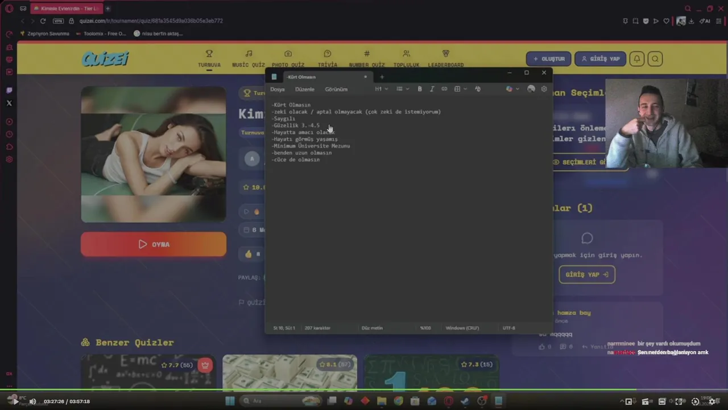Image resolution: width=728 pixels, height=410 pixels.
Task: Seek on the video progress bar
Action: pos(364,390)
